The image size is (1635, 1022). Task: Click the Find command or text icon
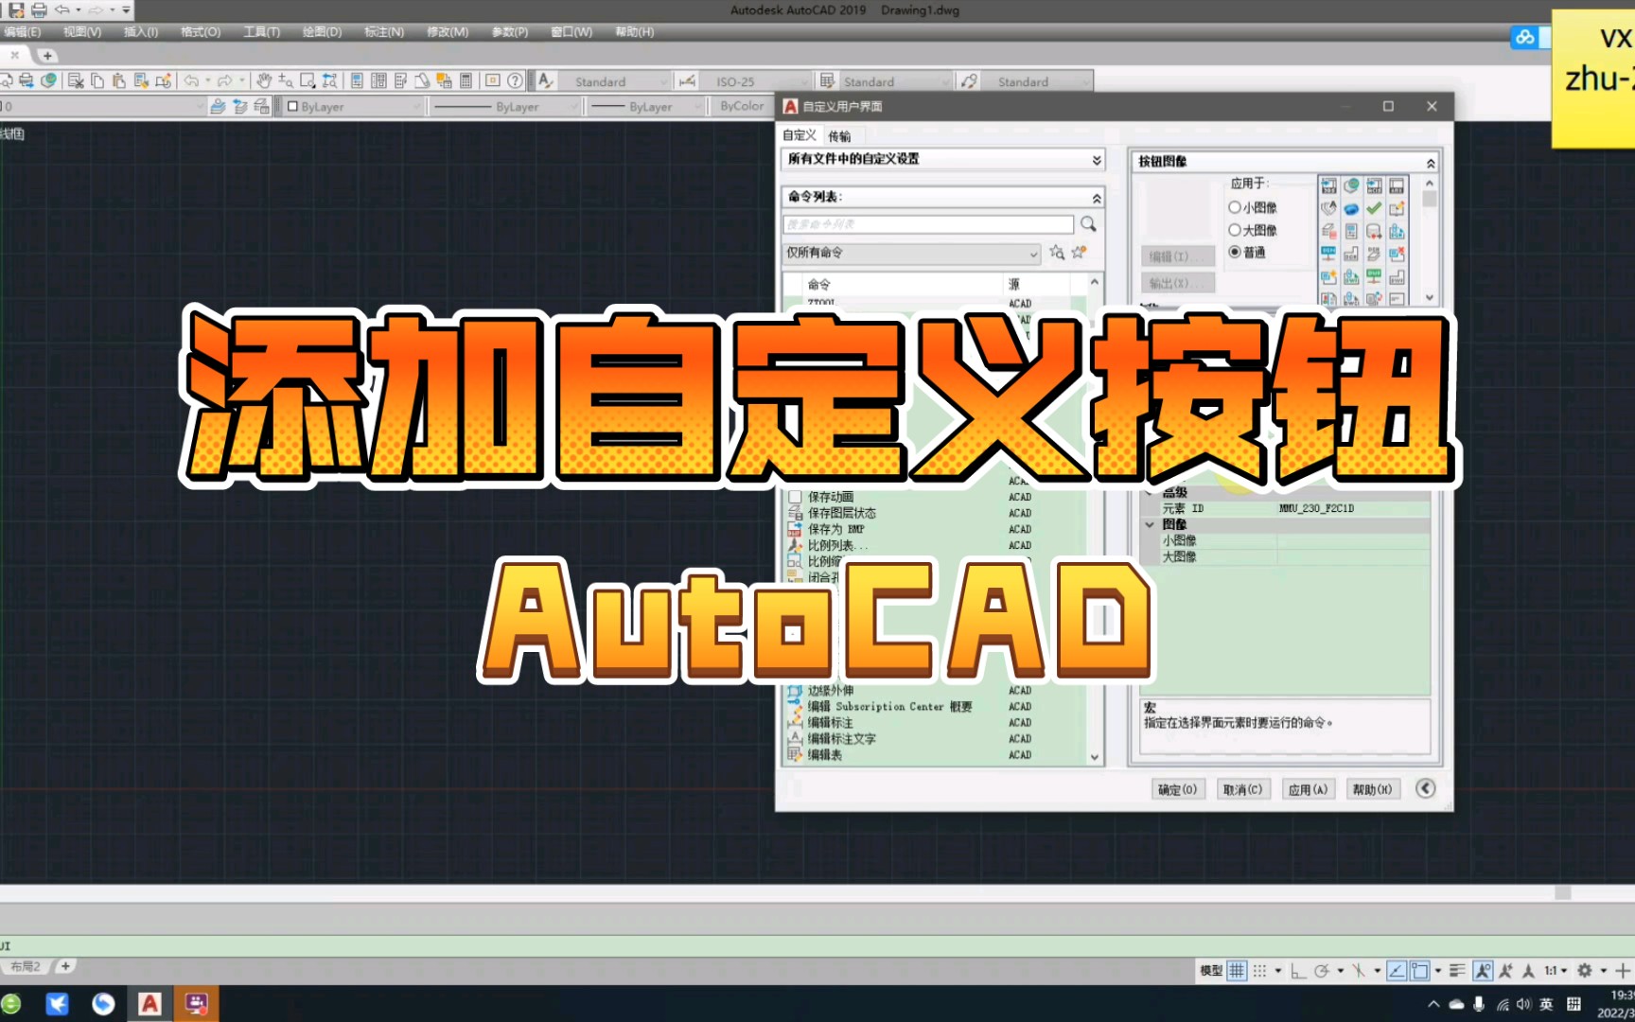pyautogui.click(x=1057, y=253)
